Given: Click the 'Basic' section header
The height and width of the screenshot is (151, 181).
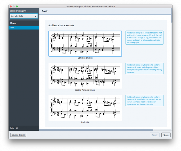Looking at the screenshot, I should 45,11.
